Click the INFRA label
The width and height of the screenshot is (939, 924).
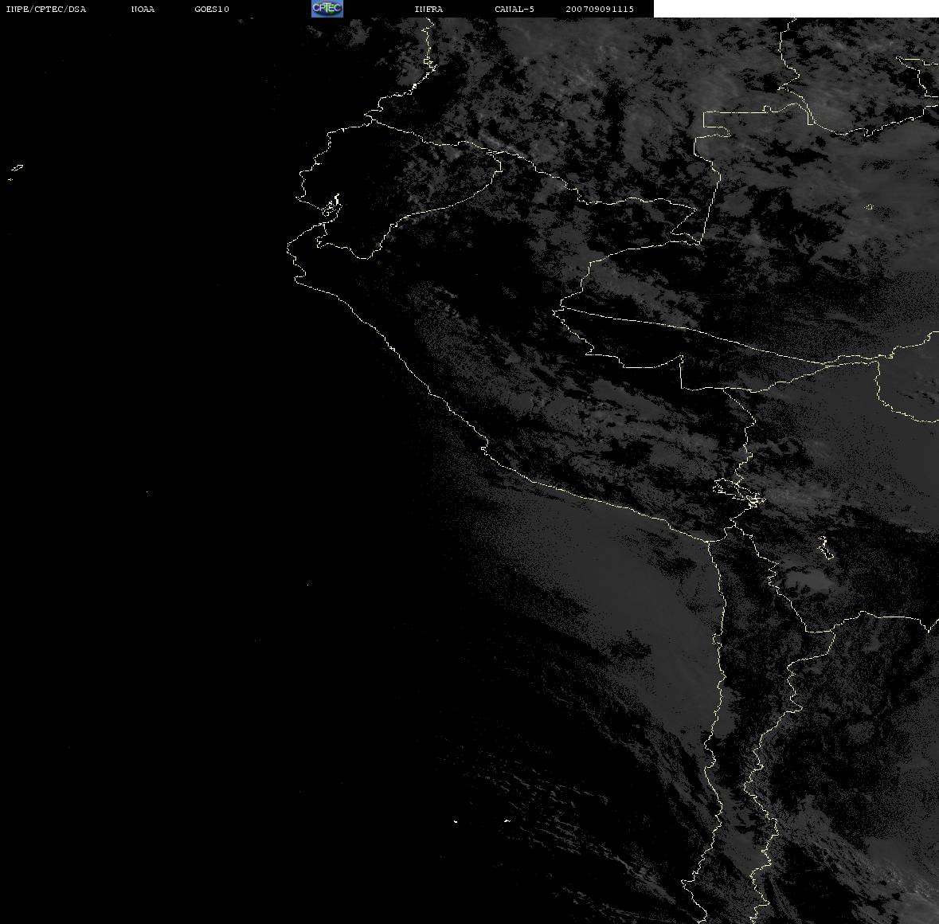click(x=428, y=9)
